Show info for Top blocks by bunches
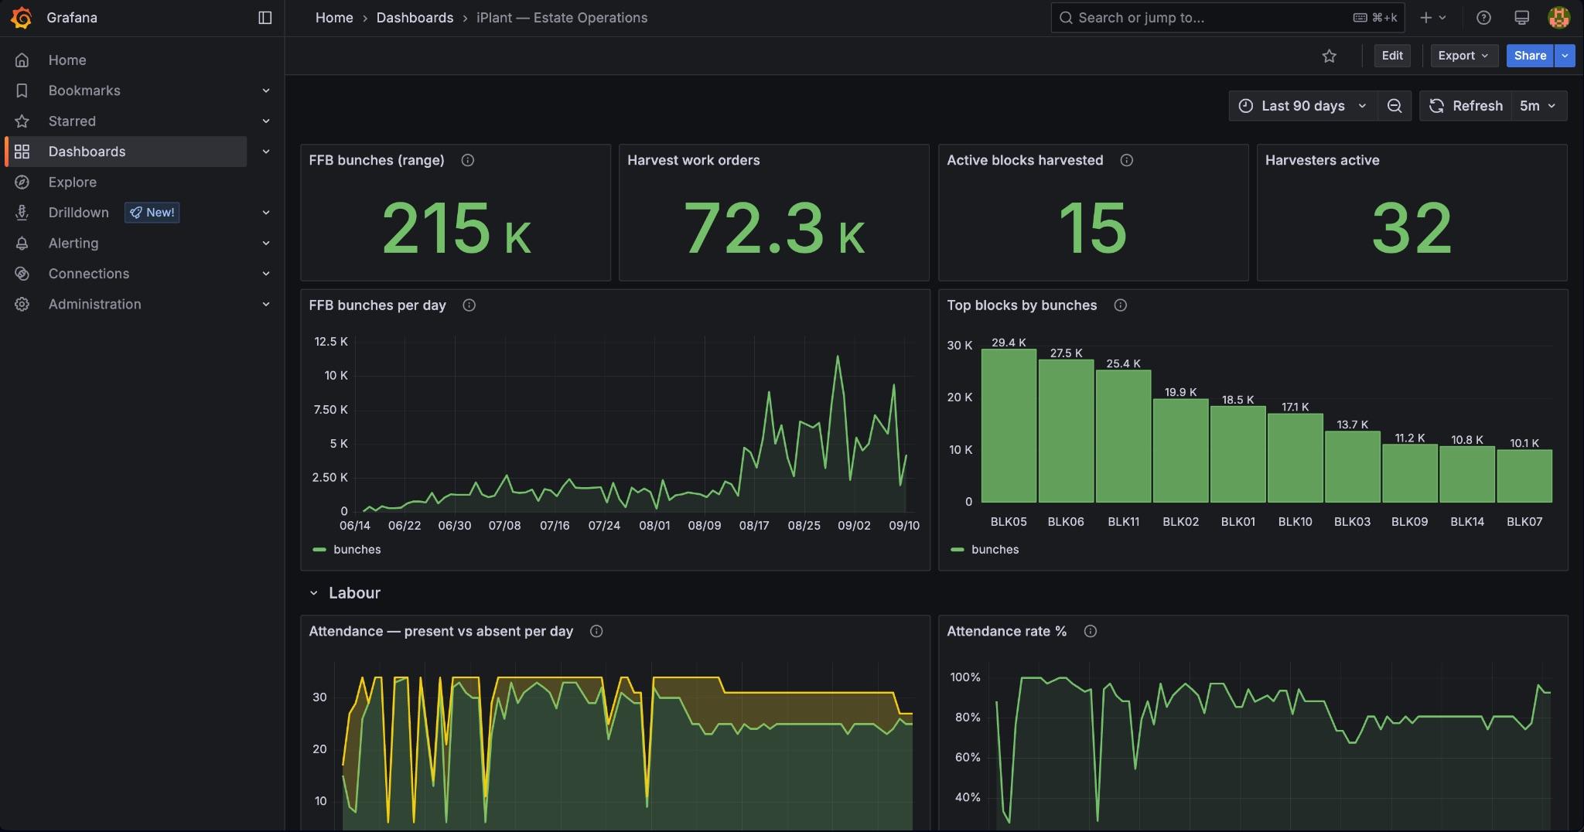The width and height of the screenshot is (1584, 832). pyautogui.click(x=1120, y=305)
